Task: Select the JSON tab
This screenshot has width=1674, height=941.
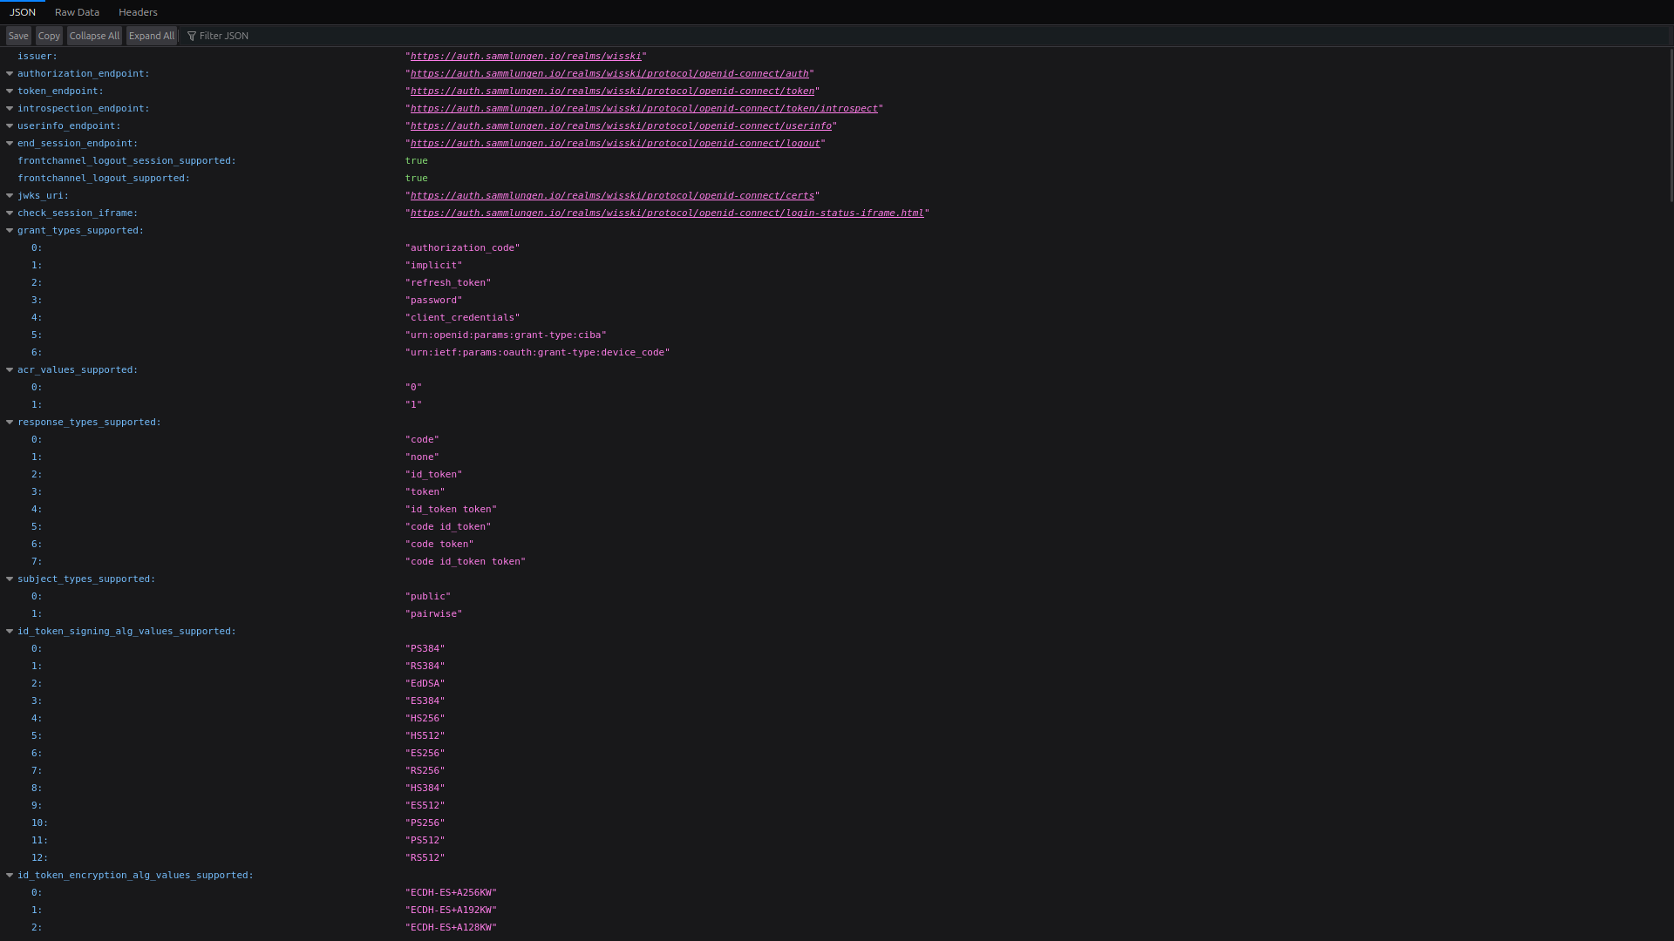Action: tap(23, 12)
